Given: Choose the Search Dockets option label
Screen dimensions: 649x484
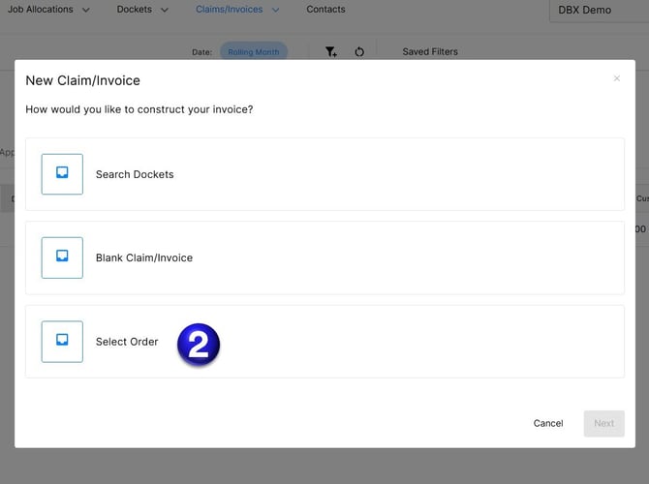Looking at the screenshot, I should (x=135, y=175).
